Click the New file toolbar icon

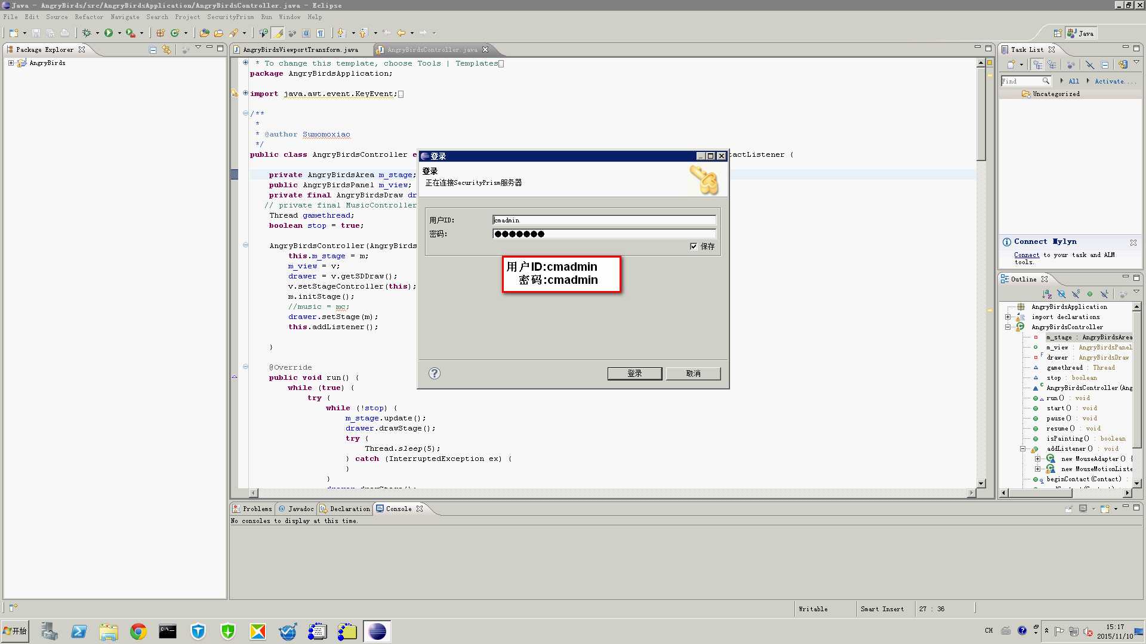[x=14, y=33]
